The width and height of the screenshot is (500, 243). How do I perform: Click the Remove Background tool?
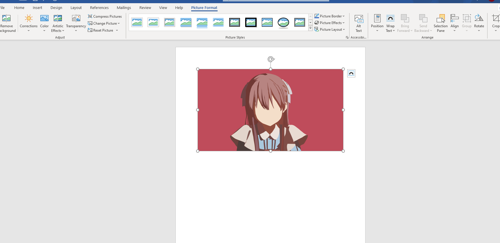tap(7, 23)
